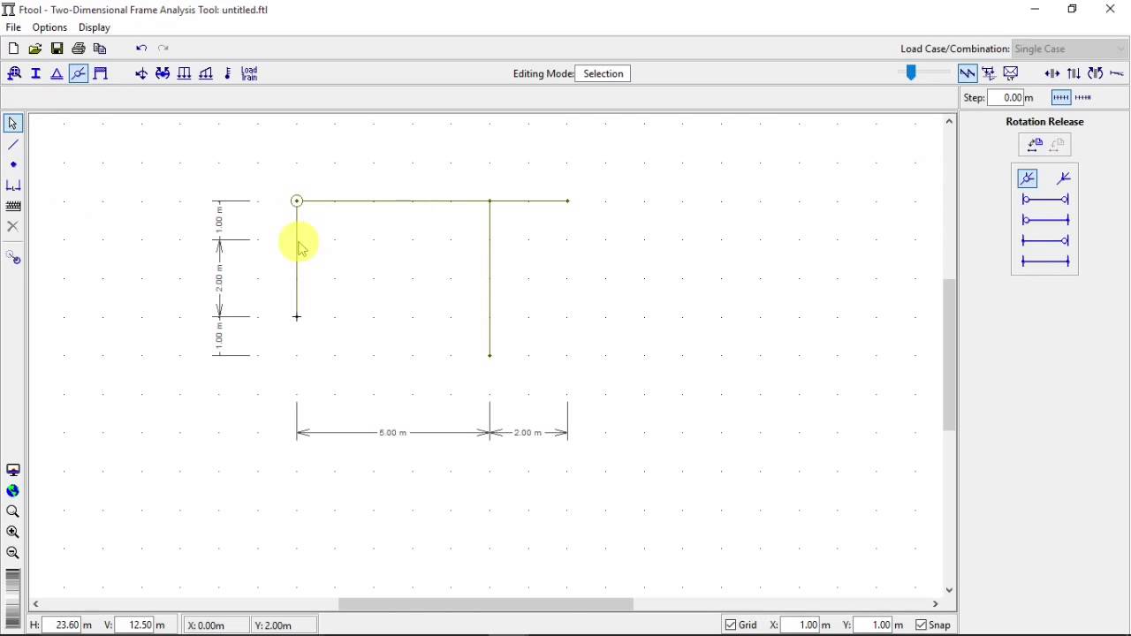Image resolution: width=1131 pixels, height=636 pixels.
Task: Open support conditions (triangle icon)
Action: 57,73
